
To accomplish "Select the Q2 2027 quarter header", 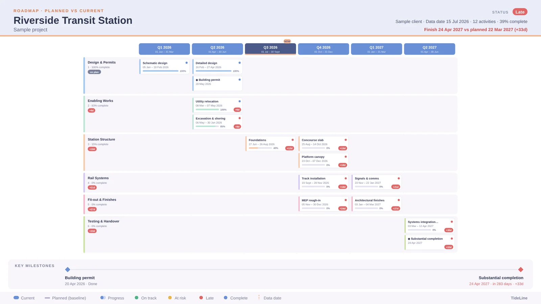I will [429, 49].
